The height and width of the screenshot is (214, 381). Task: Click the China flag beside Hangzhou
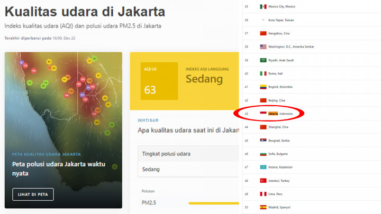[x=263, y=33]
